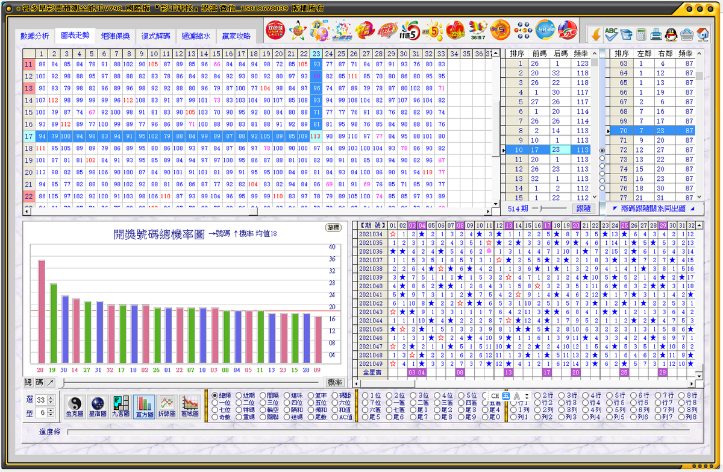Click the 跟隨 button

[x=584, y=208]
